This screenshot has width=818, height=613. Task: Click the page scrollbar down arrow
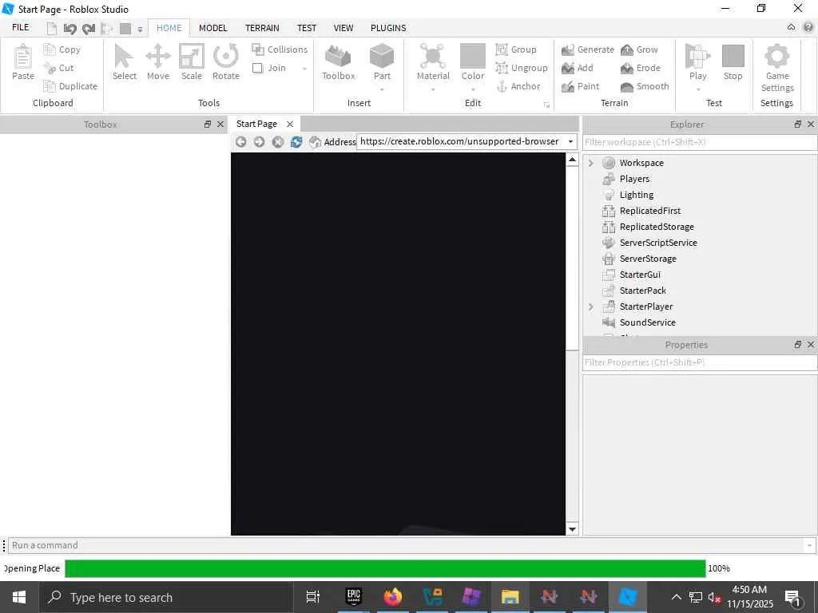click(572, 529)
